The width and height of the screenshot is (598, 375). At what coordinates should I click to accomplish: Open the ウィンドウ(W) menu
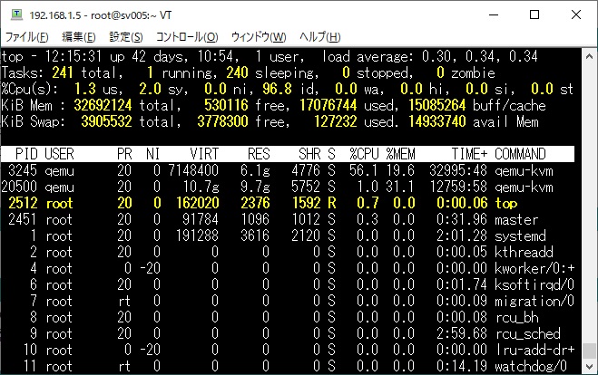click(259, 37)
